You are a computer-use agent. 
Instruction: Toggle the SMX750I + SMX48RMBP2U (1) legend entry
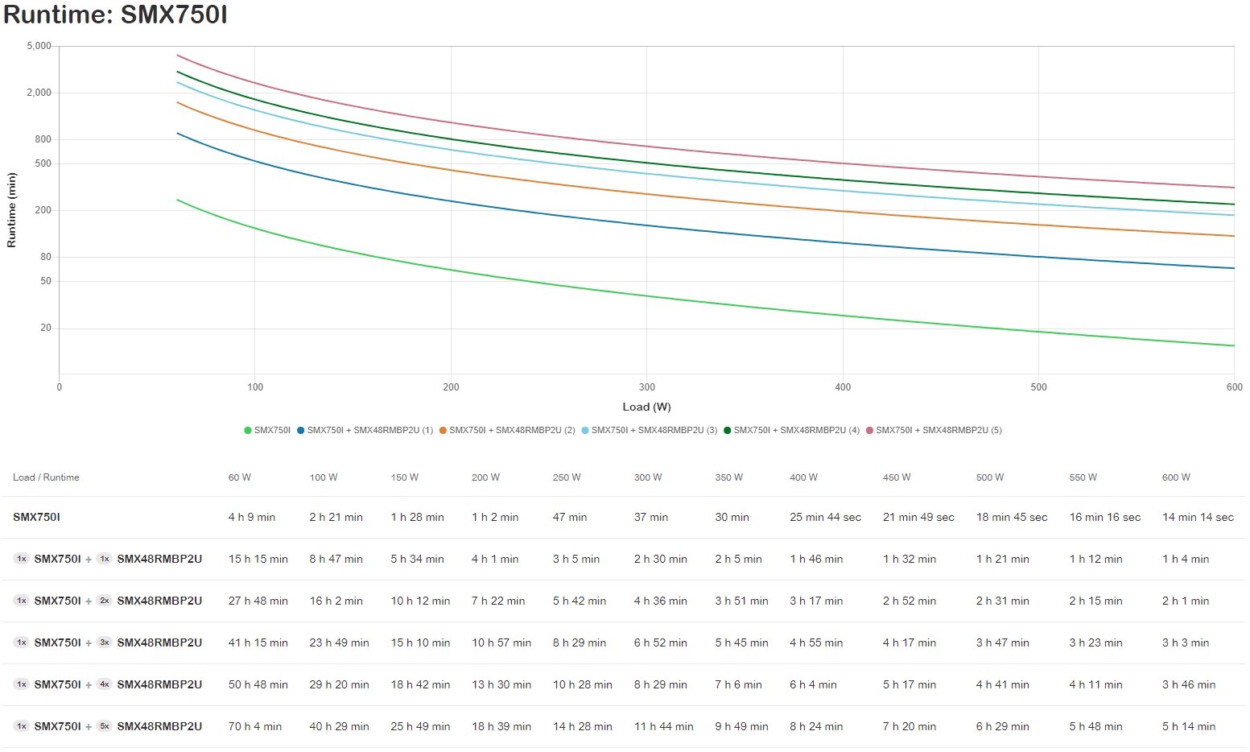point(365,431)
